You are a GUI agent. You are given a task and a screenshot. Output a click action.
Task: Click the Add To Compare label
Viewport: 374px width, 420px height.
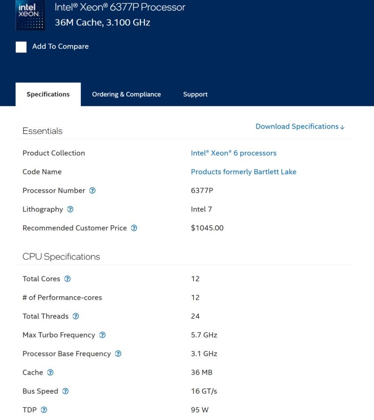(61, 46)
